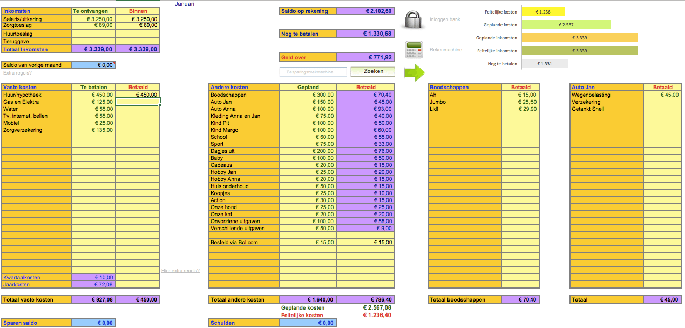Click the Schulden value cell

pos(308,323)
